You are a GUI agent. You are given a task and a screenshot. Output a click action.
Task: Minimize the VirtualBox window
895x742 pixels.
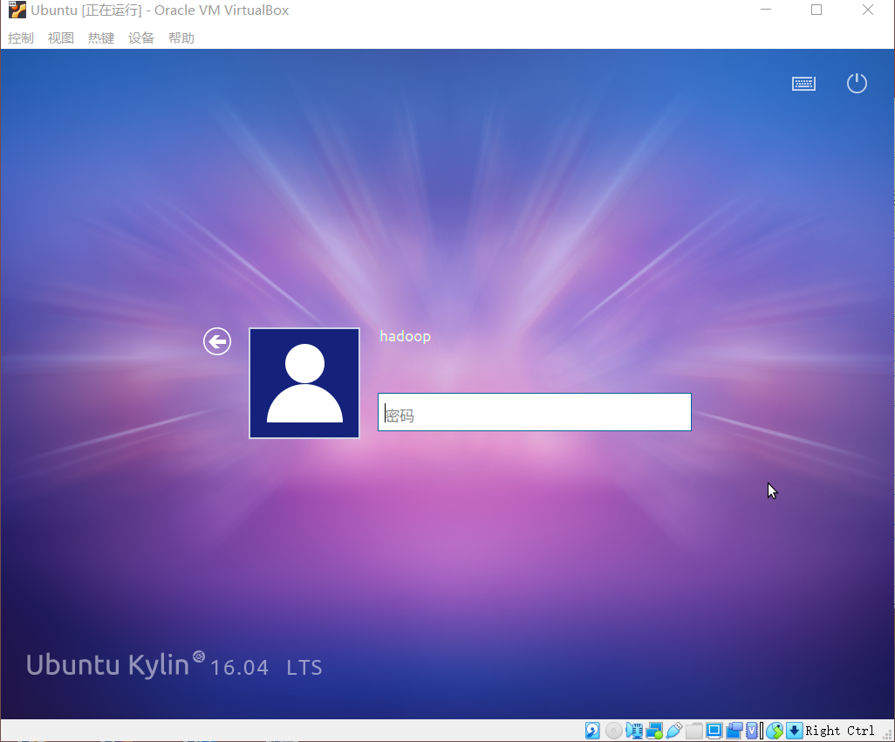[x=766, y=10]
